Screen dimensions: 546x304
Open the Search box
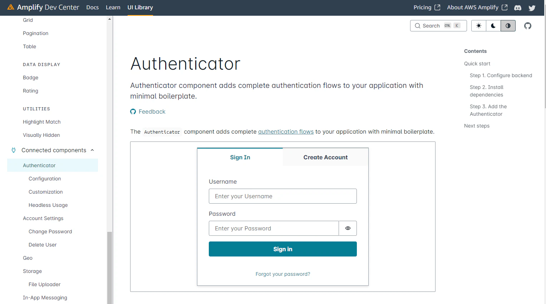[x=438, y=26]
